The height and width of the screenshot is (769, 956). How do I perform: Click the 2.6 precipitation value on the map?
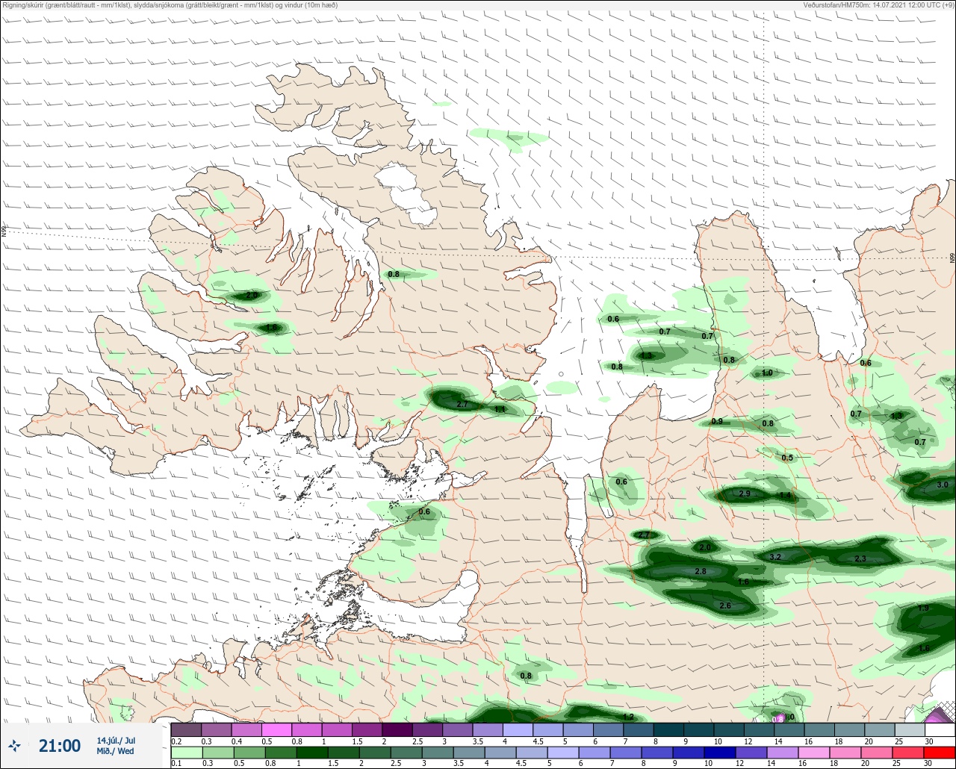pyautogui.click(x=724, y=605)
